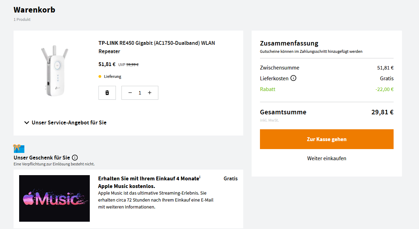Open info icon beside Unser Geschenk für Sie
The image size is (419, 229).
coord(75,158)
